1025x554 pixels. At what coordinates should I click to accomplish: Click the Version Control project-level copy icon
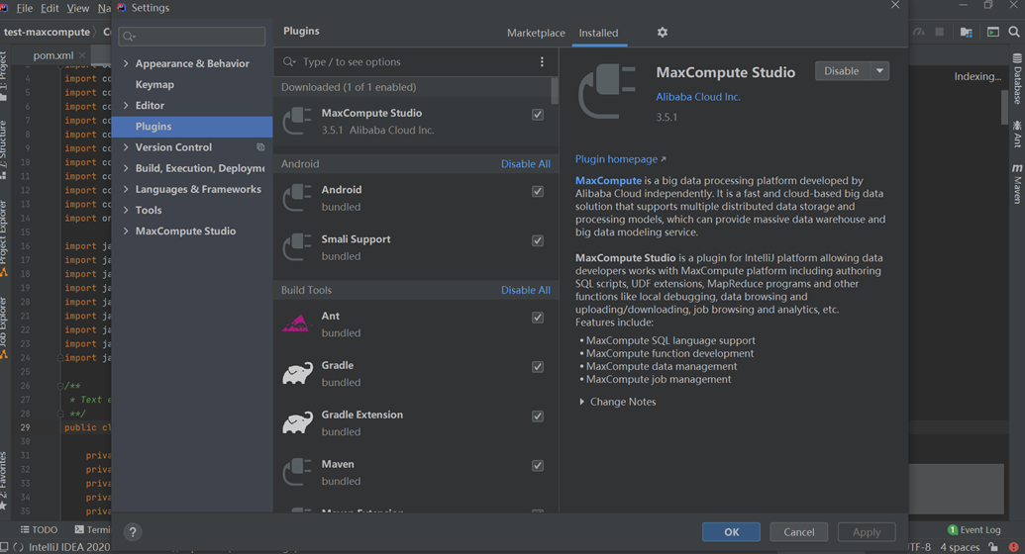point(260,147)
